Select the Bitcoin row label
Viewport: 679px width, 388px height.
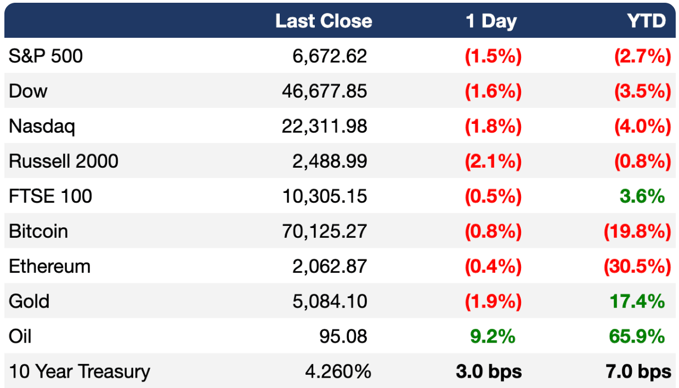[38, 231]
